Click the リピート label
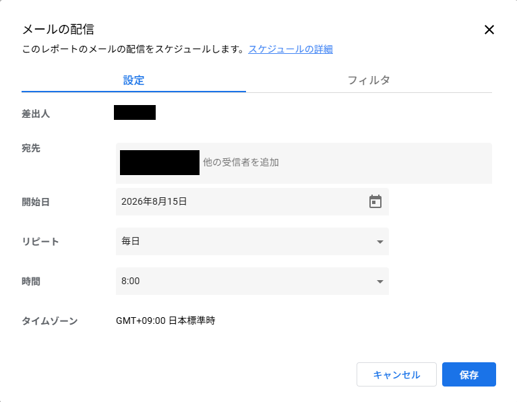The width and height of the screenshot is (517, 402). (40, 242)
